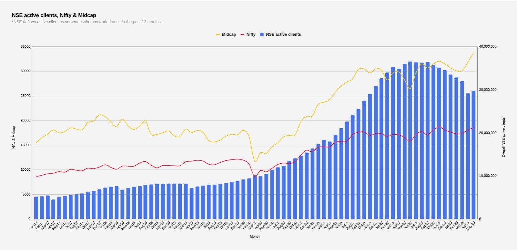
Task: Click the yellow Midcap legend line marker
Action: [218, 34]
